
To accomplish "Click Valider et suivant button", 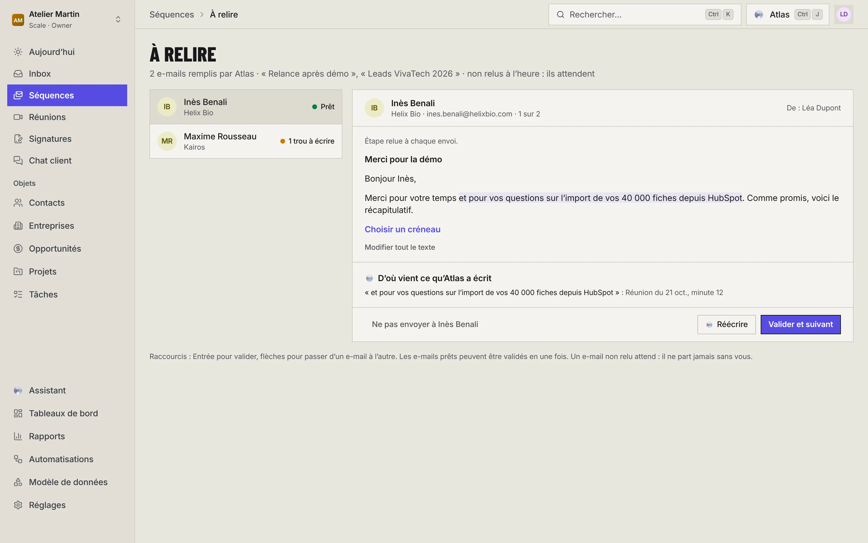I will tap(800, 325).
